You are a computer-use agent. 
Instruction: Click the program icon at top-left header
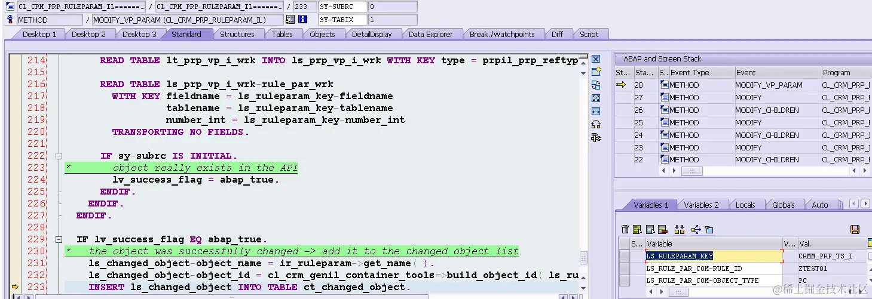(10, 7)
